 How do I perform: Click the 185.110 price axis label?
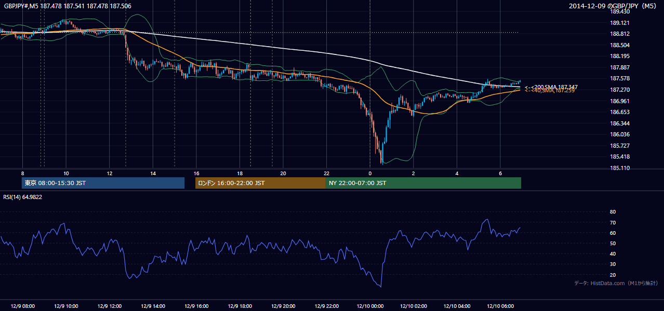[619, 168]
